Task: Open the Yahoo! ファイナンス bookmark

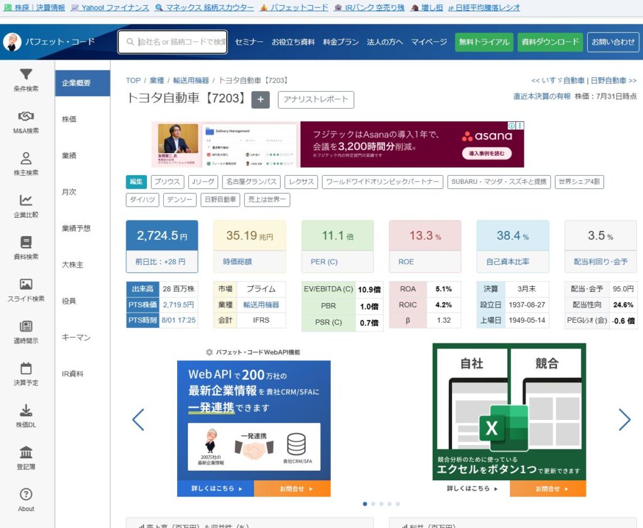Action: 110,8
